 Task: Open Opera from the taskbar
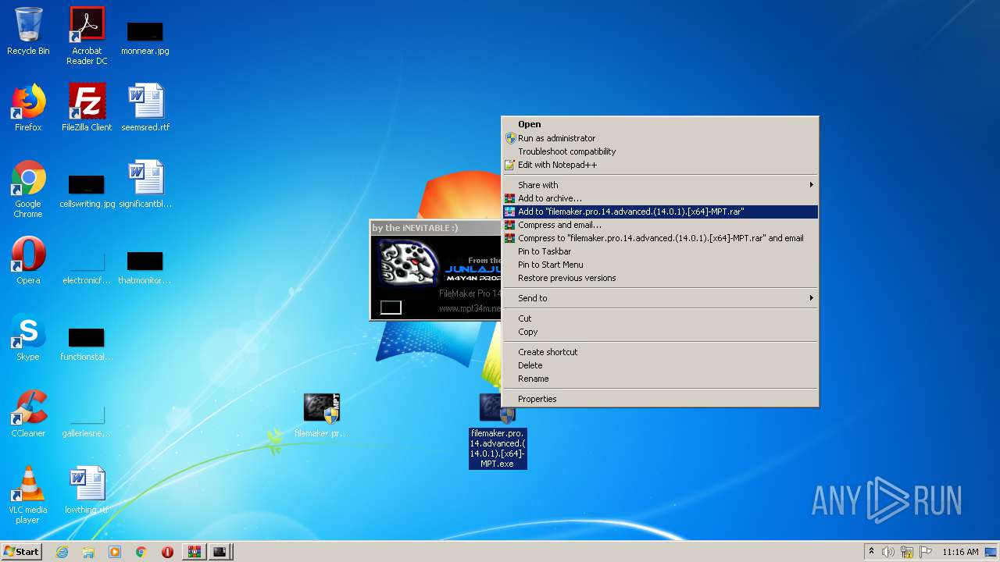(167, 552)
